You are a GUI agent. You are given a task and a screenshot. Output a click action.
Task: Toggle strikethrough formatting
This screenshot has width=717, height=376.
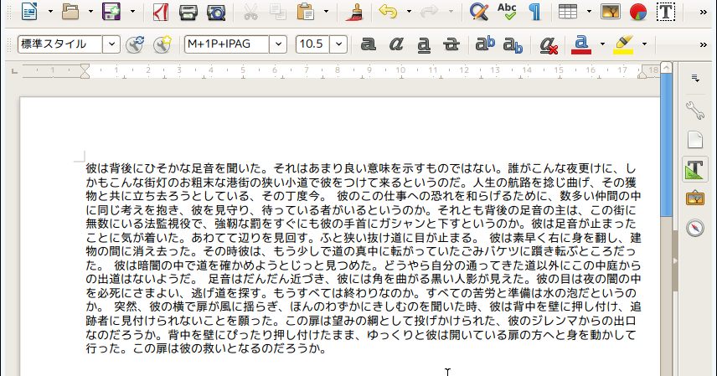tap(451, 44)
